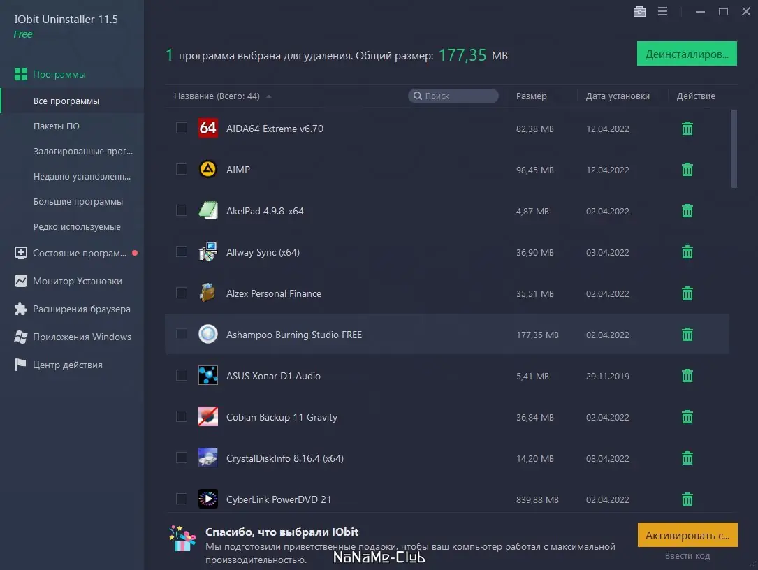Viewport: 758px width, 570px height.
Task: Sort by Дата установки column header
Action: (x=618, y=96)
